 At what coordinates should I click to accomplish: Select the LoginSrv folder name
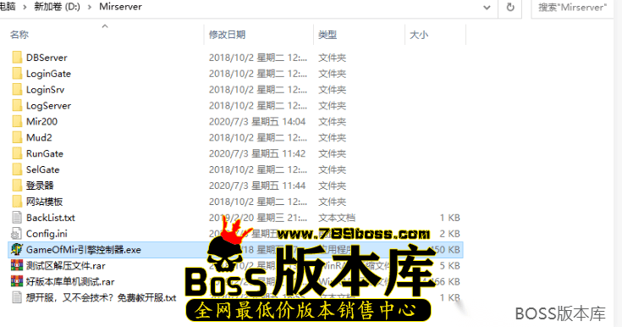(45, 90)
